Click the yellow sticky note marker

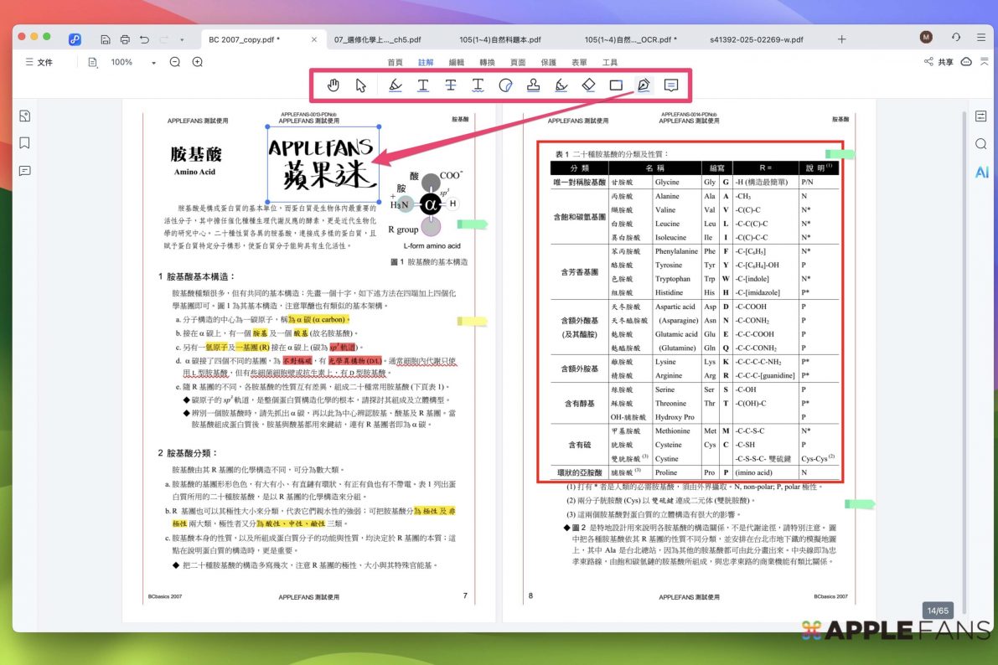coord(471,321)
